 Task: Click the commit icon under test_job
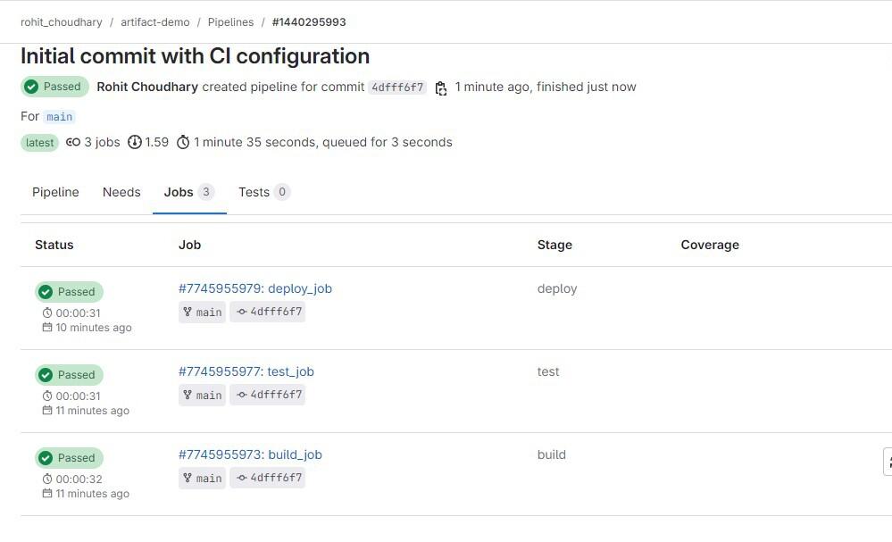pyautogui.click(x=241, y=395)
